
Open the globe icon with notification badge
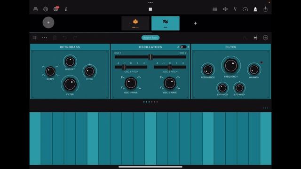56,9
